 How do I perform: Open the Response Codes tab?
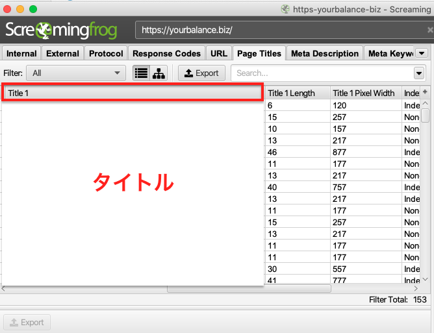(x=166, y=53)
